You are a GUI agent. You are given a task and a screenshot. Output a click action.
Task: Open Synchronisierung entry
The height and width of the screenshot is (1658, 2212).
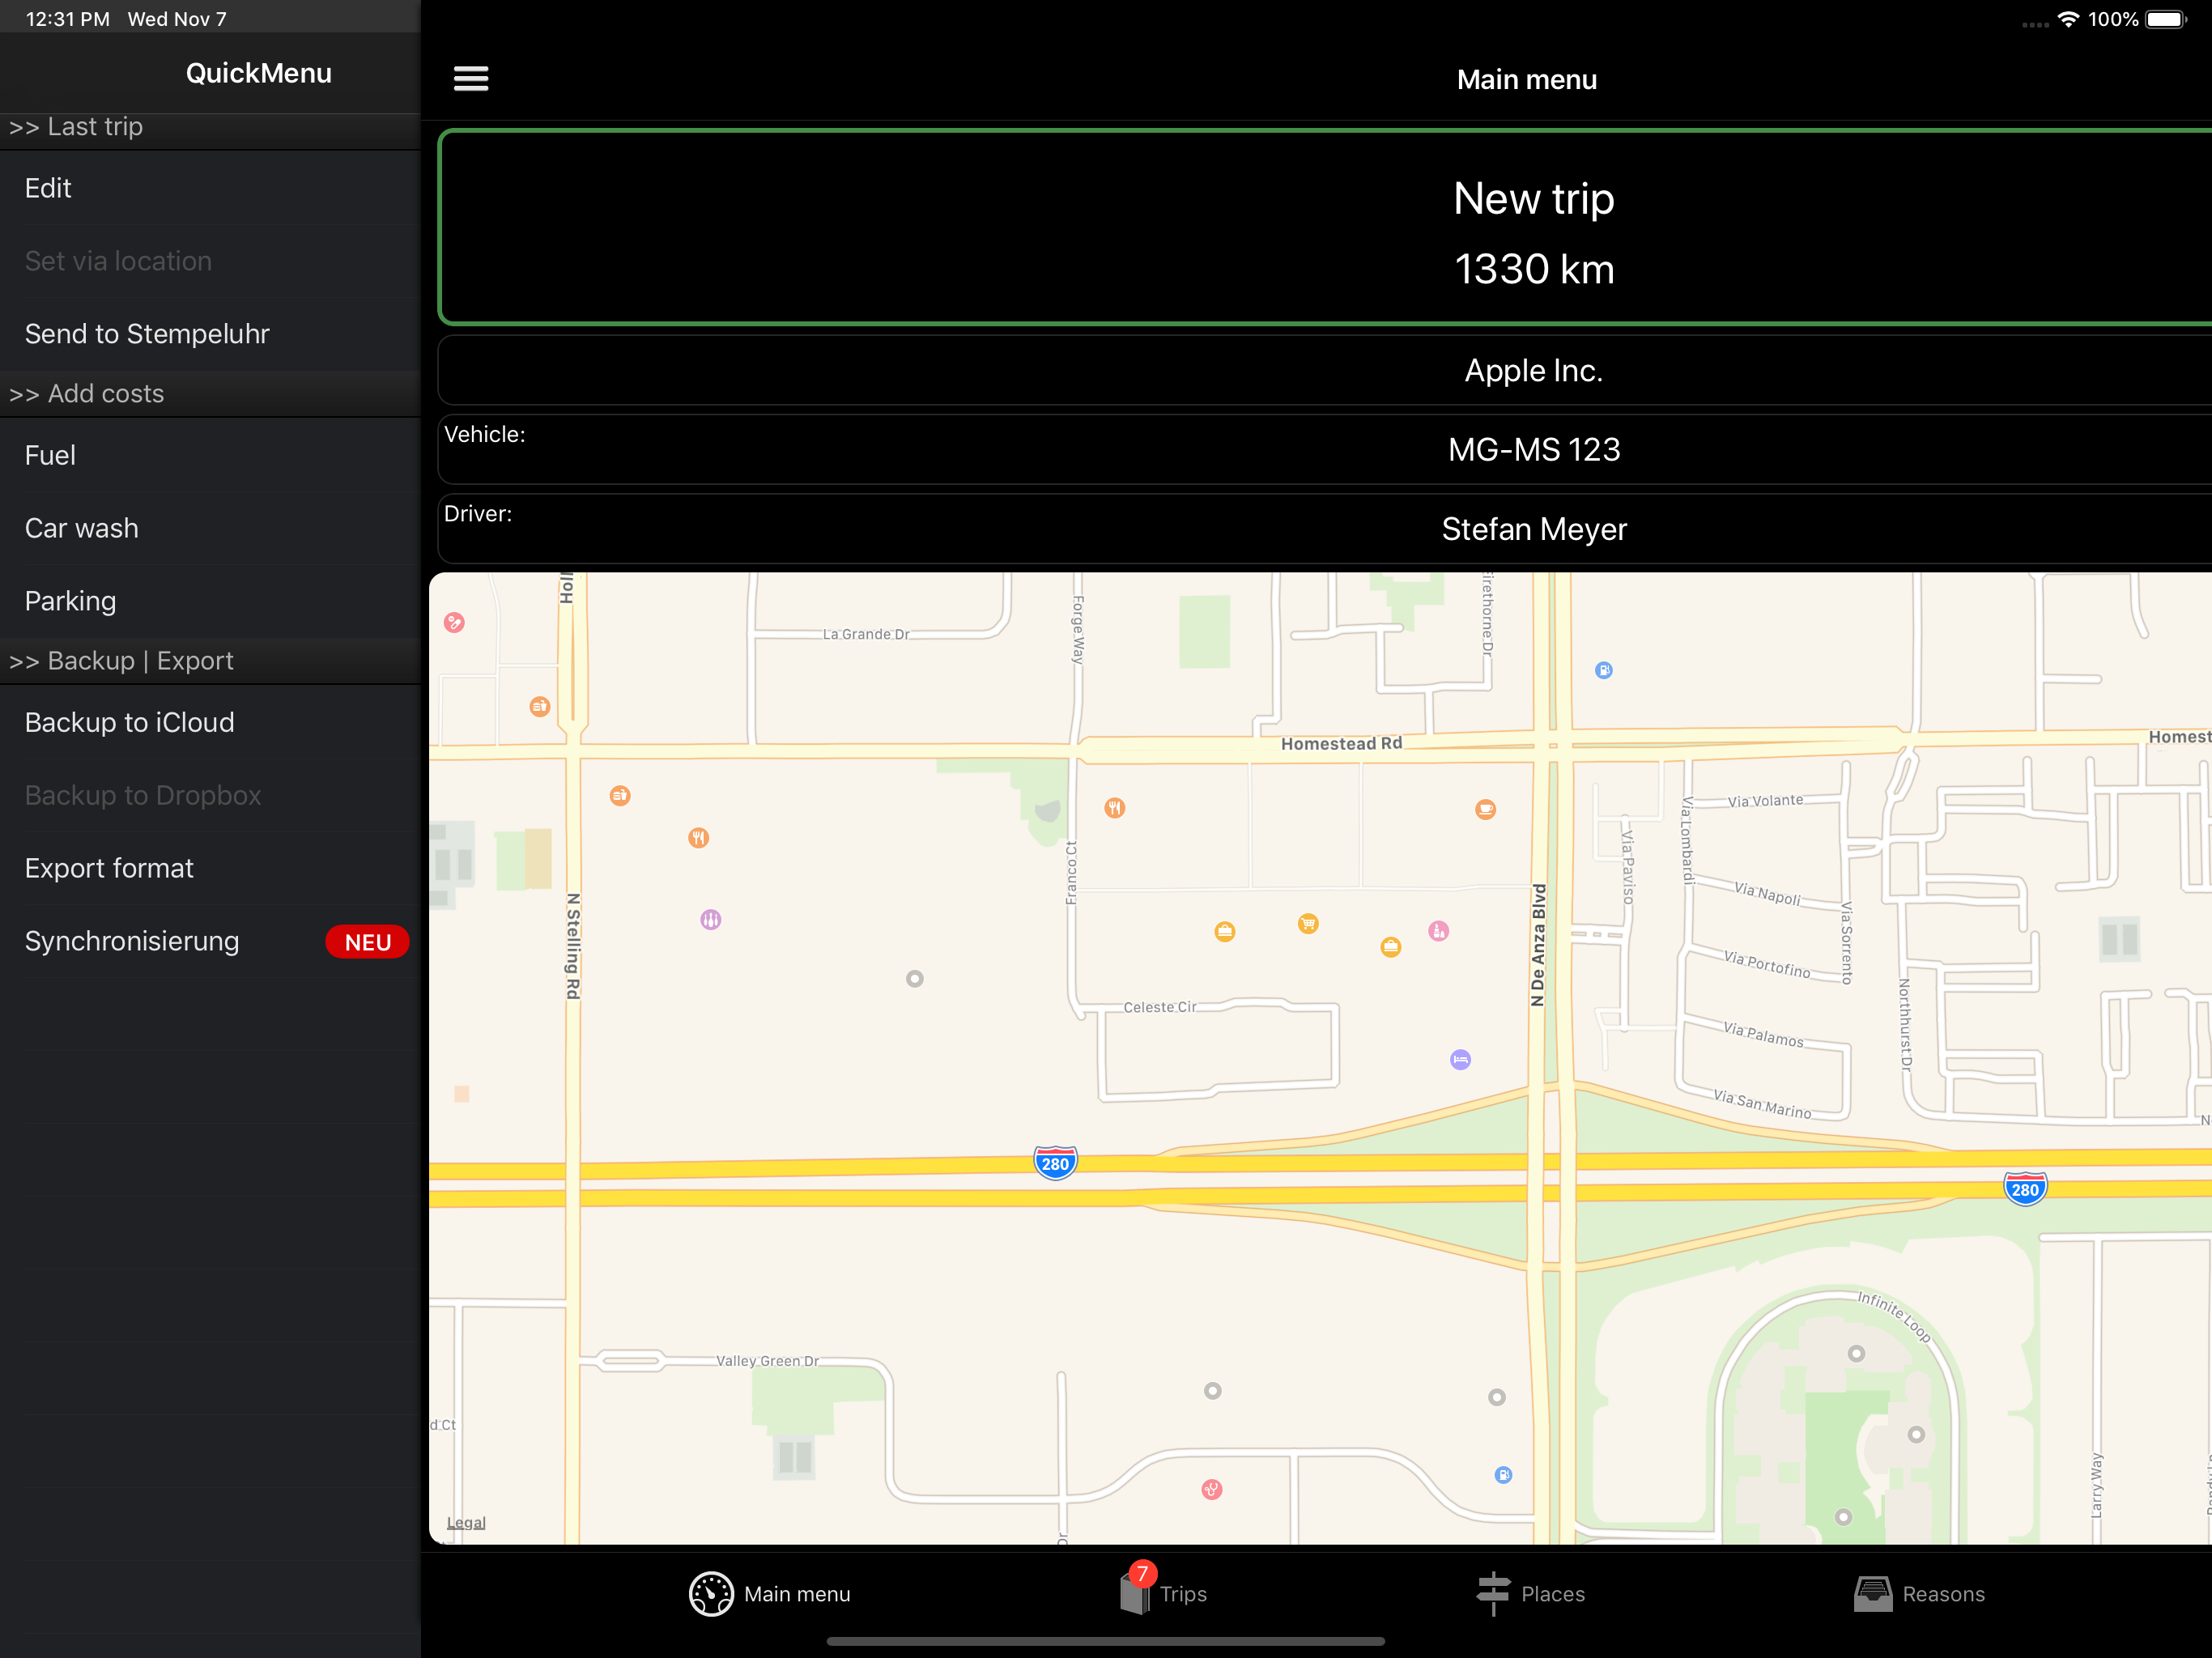point(210,941)
